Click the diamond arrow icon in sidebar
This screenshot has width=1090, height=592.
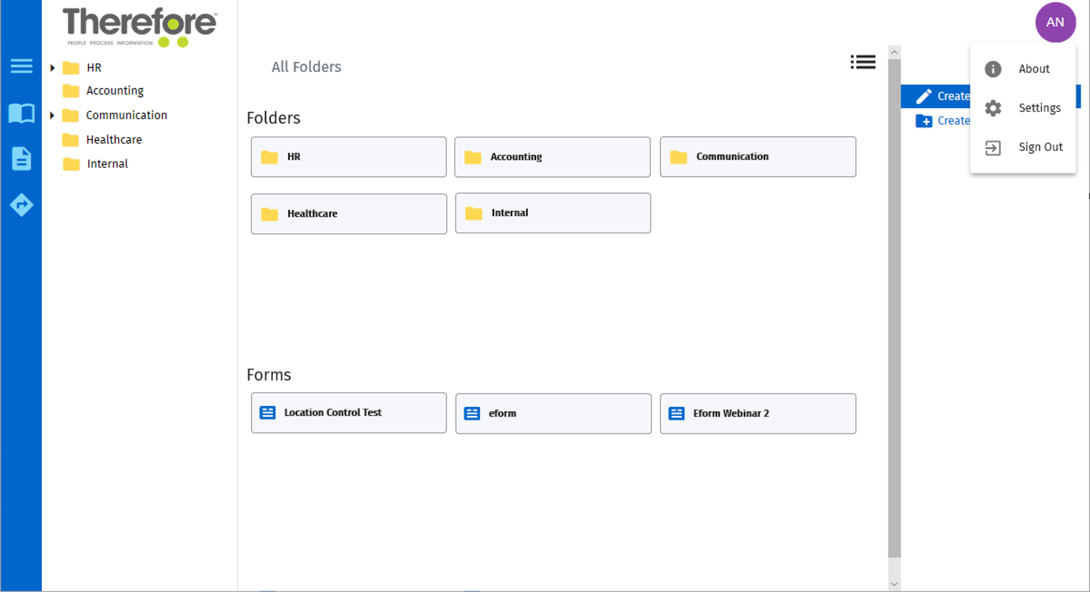pyautogui.click(x=22, y=204)
